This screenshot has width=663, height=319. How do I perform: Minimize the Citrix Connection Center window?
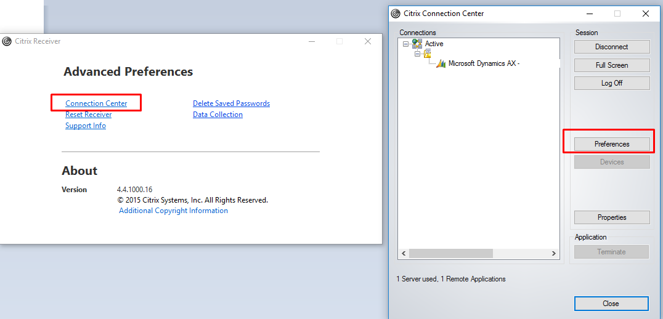pyautogui.click(x=590, y=14)
